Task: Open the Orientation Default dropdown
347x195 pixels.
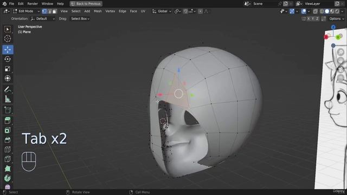Action: pos(43,19)
